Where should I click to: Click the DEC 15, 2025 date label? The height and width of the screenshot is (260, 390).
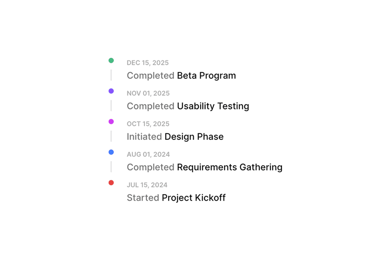(x=148, y=63)
